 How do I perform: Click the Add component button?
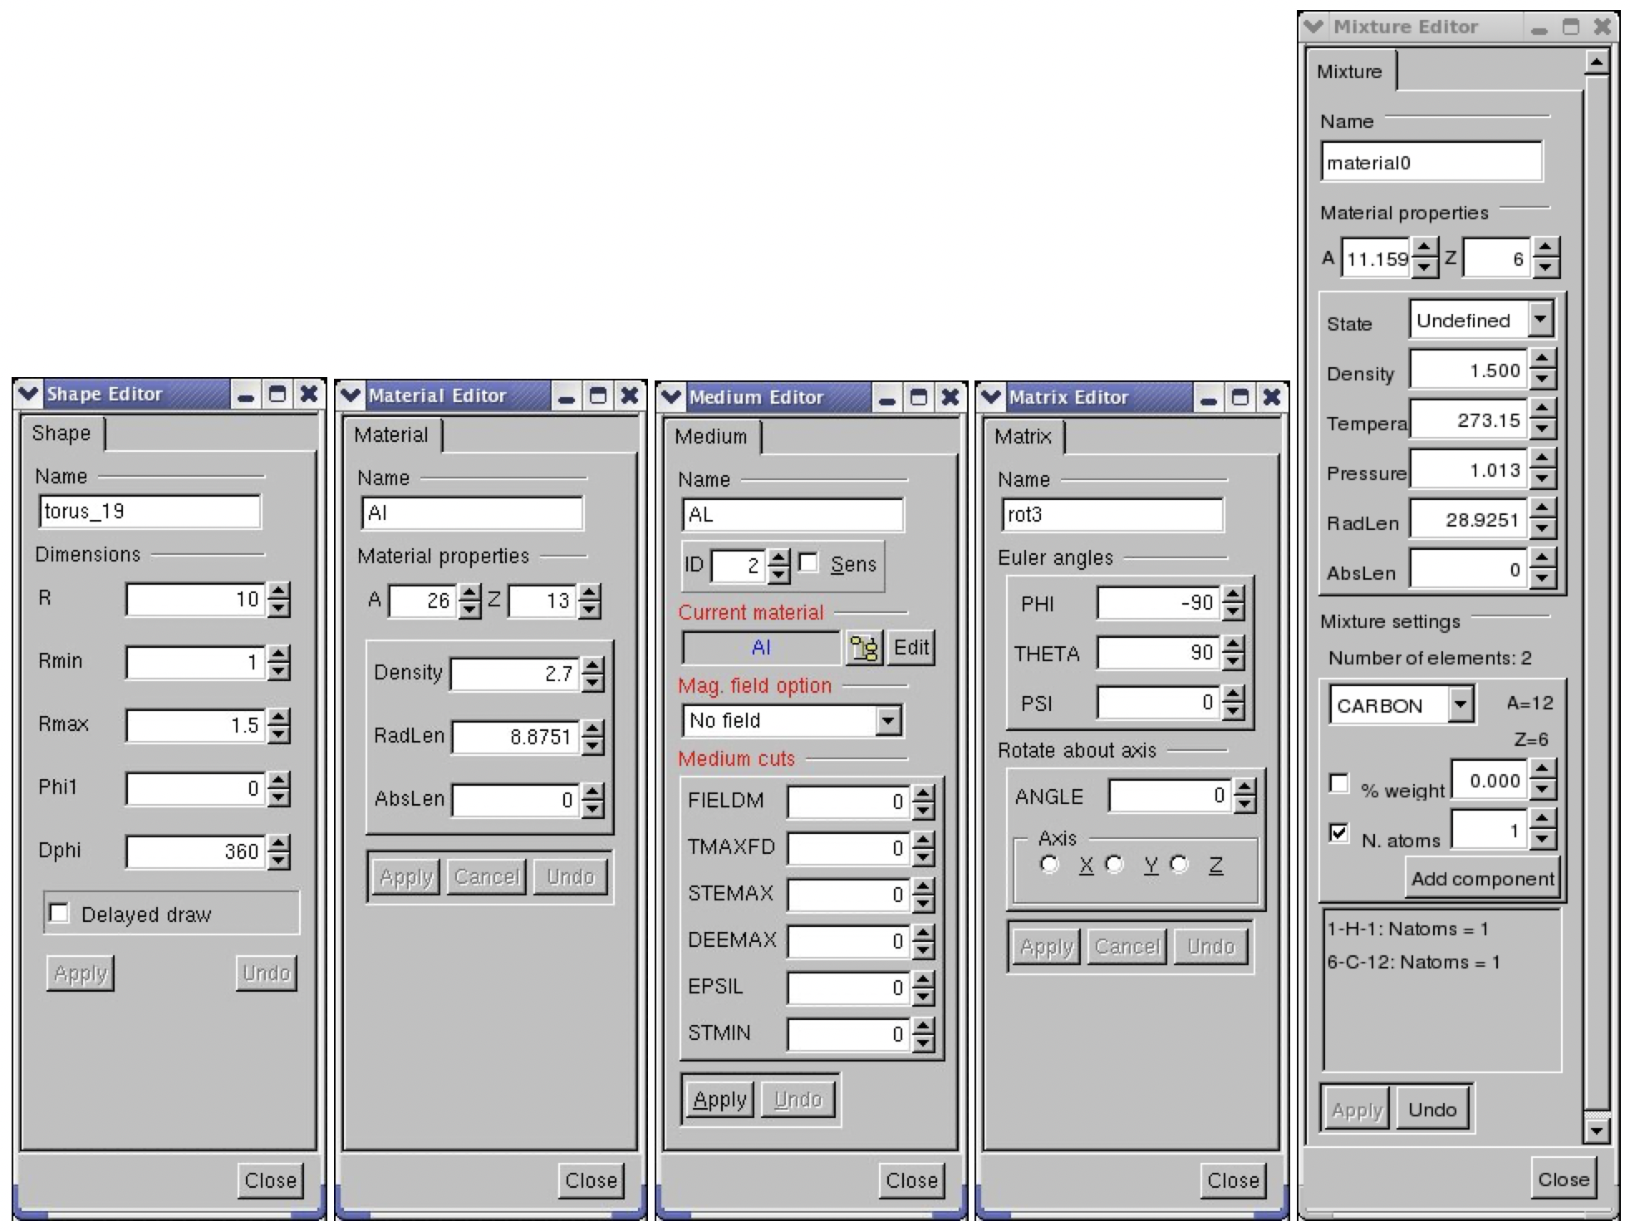point(1482,879)
